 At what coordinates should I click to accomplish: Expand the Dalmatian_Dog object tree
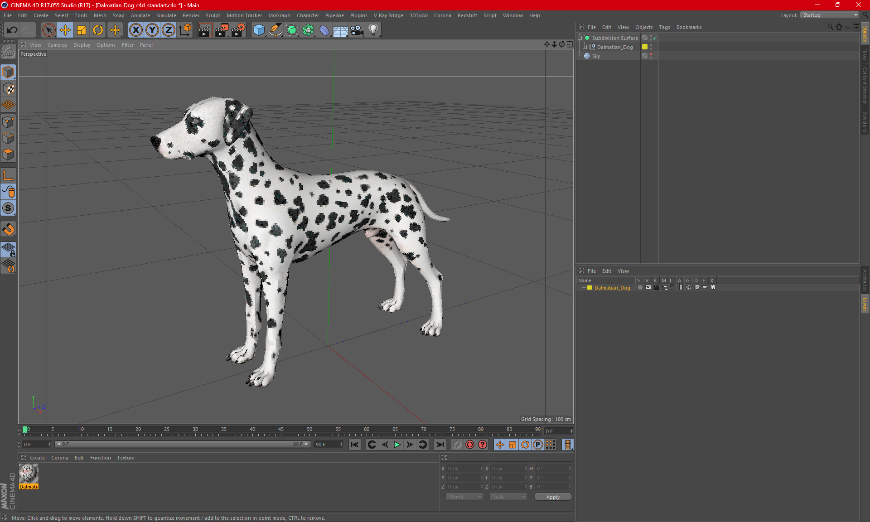click(585, 47)
